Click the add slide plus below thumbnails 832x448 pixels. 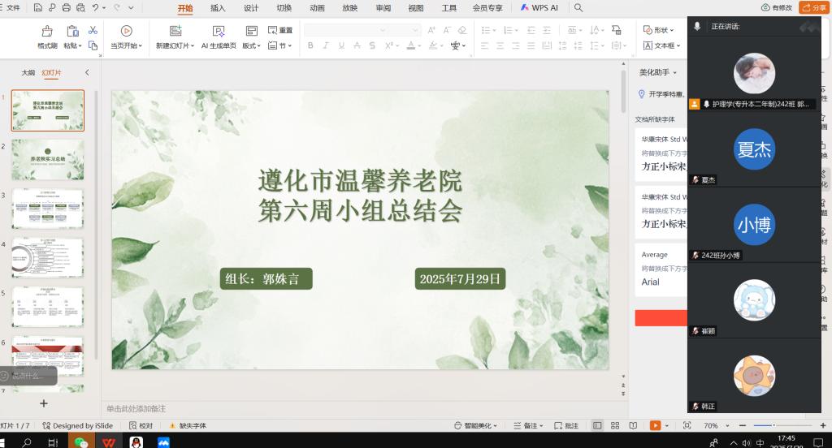tap(44, 403)
